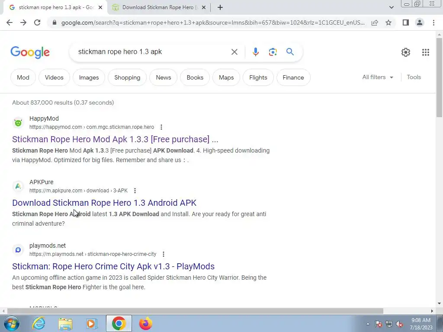Go forward to the next page
The image size is (443, 332).
[23, 22]
